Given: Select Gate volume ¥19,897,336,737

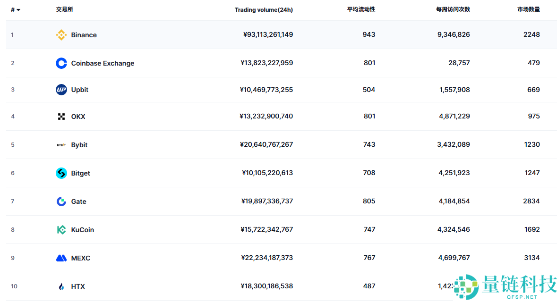Looking at the screenshot, I should coord(267,201).
